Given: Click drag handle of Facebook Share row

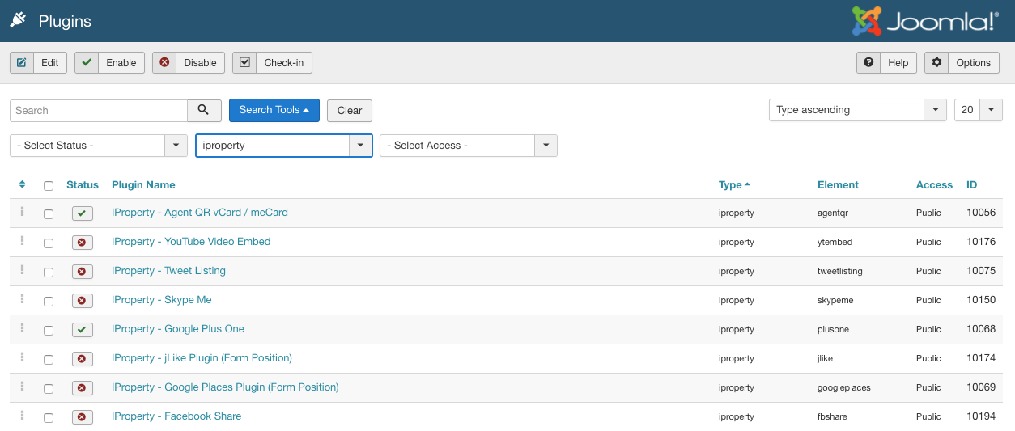Looking at the screenshot, I should tap(22, 416).
